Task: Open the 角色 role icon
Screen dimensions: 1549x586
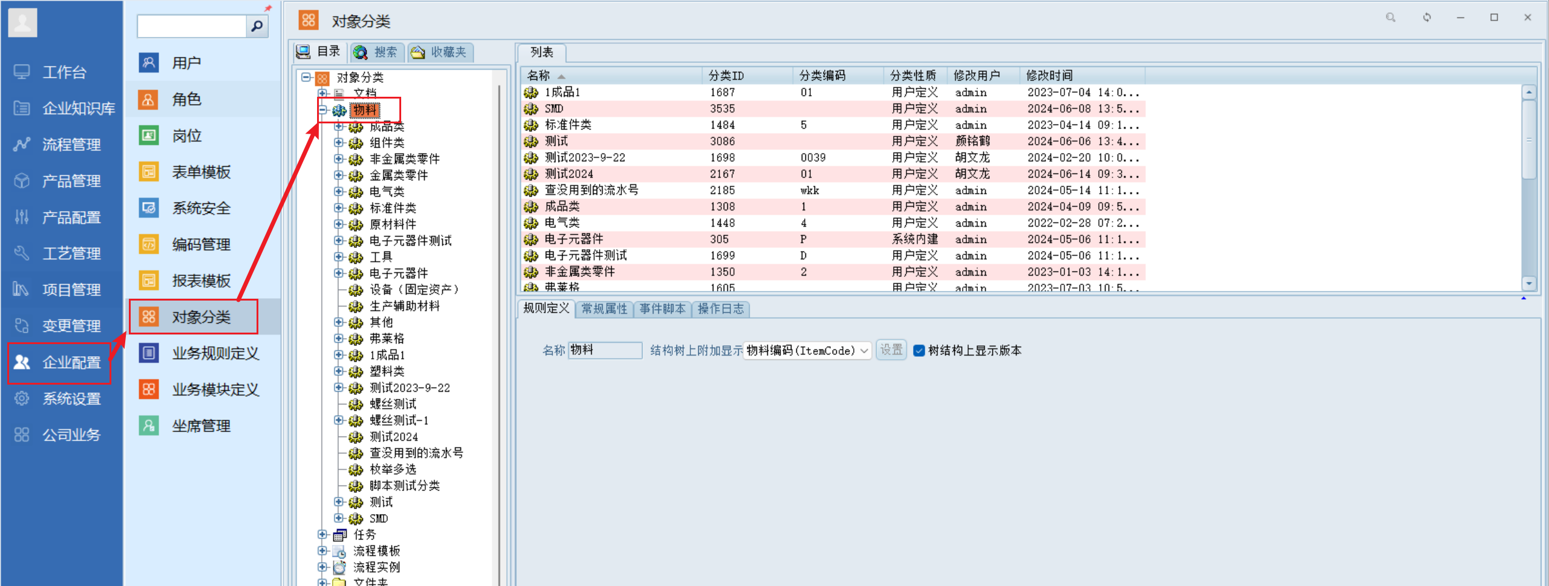Action: pos(149,99)
